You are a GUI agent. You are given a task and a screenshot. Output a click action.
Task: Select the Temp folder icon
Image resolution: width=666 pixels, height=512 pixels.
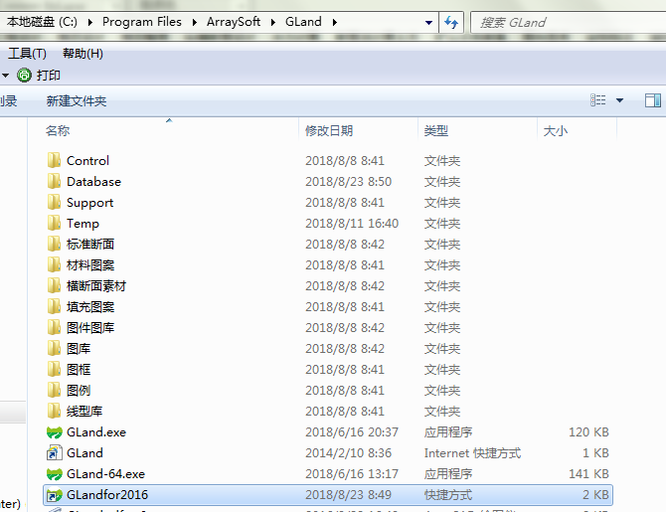[54, 223]
